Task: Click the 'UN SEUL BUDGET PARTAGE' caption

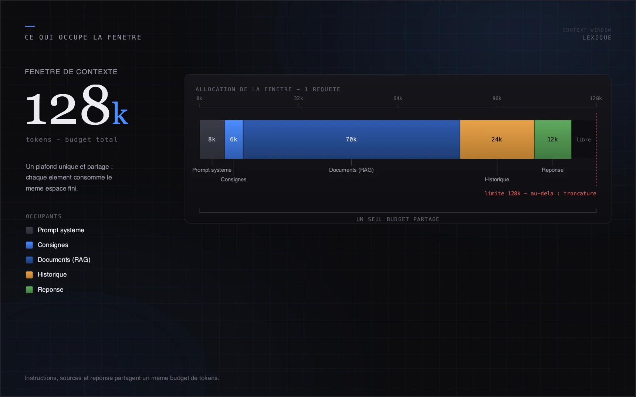Action: coord(398,219)
